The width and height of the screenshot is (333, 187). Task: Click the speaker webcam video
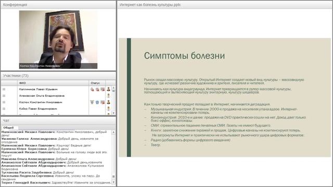pyautogui.click(x=58, y=39)
